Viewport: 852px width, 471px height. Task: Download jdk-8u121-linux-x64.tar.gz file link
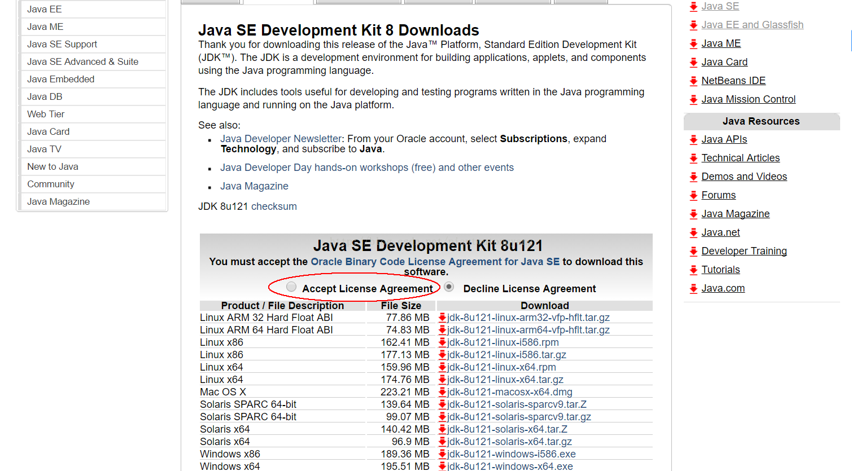[x=505, y=380]
